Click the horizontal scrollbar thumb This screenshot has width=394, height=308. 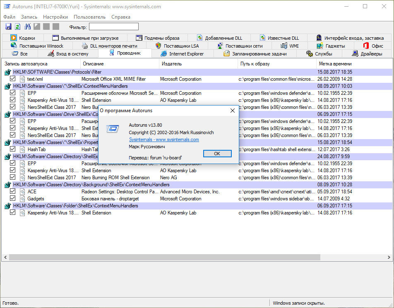[165, 257]
